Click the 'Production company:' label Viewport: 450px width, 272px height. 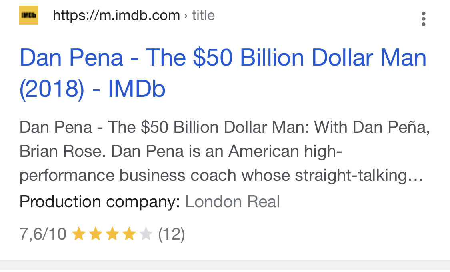click(100, 202)
